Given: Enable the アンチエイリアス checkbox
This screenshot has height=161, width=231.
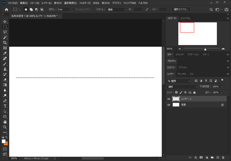Looking at the screenshot, I should click(x=73, y=10).
